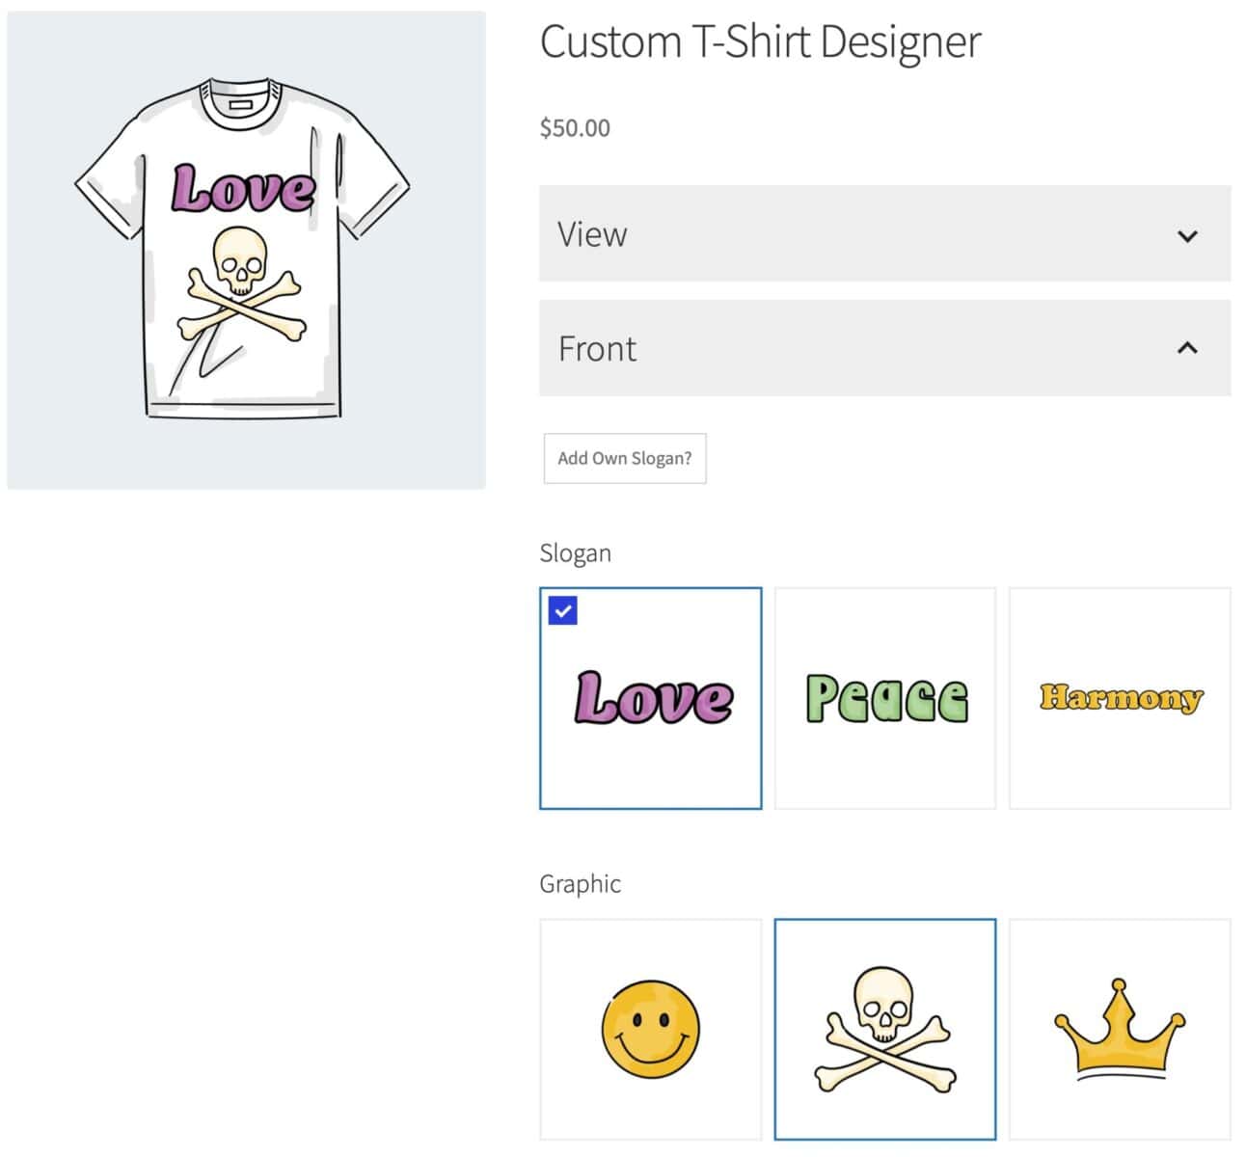Expand the View section chevron

pyautogui.click(x=1187, y=235)
